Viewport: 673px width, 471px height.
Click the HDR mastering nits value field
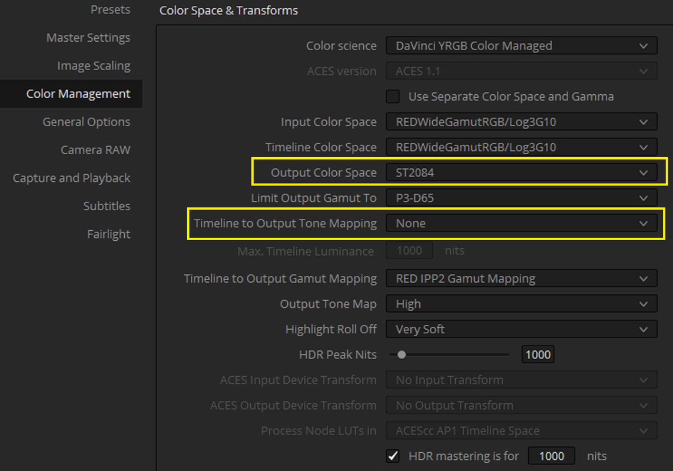pyautogui.click(x=551, y=456)
